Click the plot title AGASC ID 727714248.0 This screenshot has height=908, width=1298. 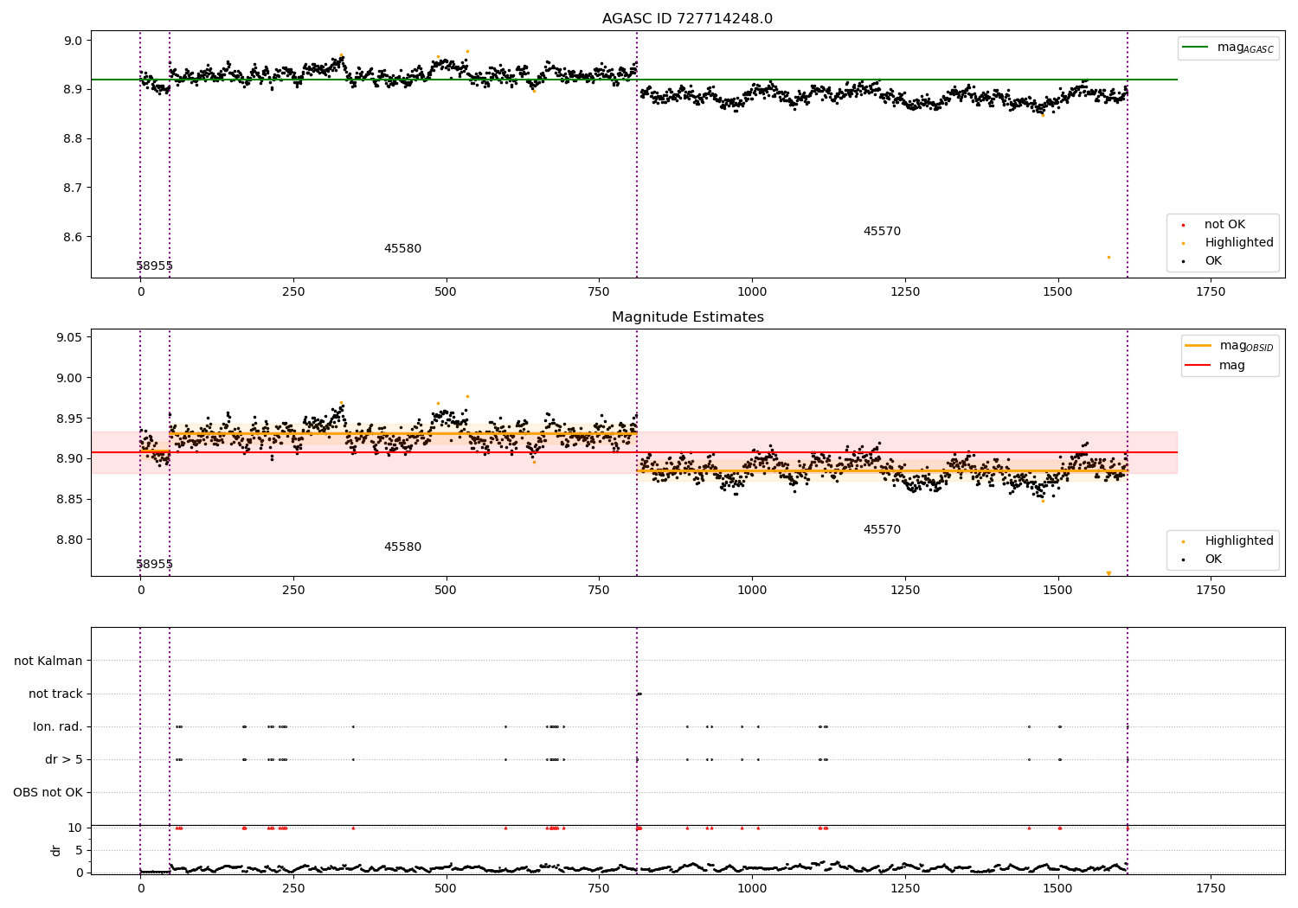687,19
